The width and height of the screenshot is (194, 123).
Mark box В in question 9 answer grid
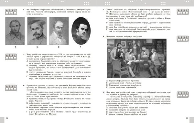[x=184, y=95]
